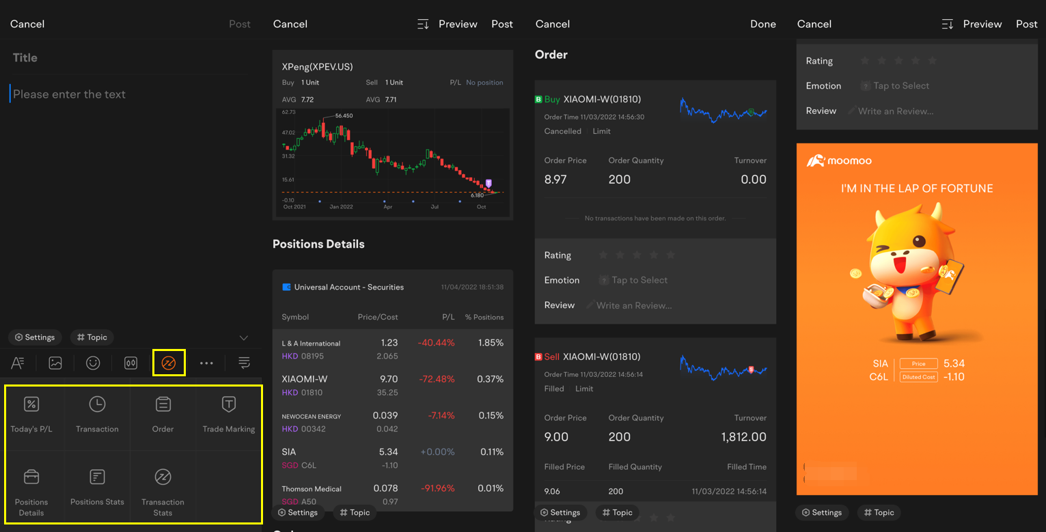Click the moomoo logo on the orange card
Image resolution: width=1046 pixels, height=532 pixels.
click(840, 161)
